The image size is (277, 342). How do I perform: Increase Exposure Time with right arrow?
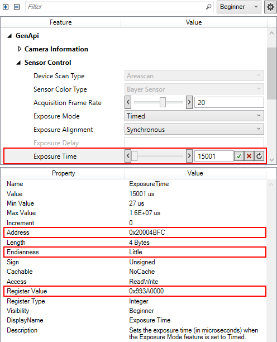pyautogui.click(x=189, y=156)
